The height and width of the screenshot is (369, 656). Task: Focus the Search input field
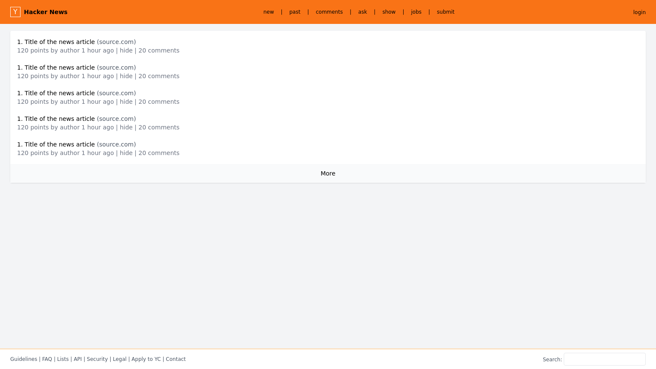point(605,359)
